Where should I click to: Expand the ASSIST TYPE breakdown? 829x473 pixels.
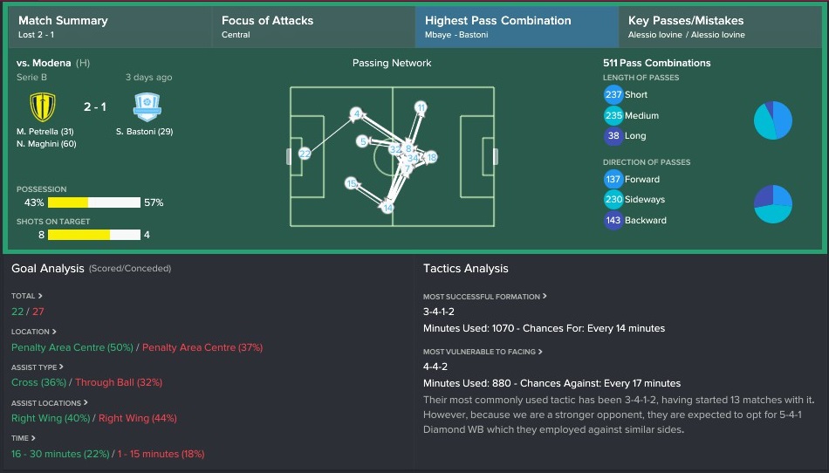(x=61, y=367)
